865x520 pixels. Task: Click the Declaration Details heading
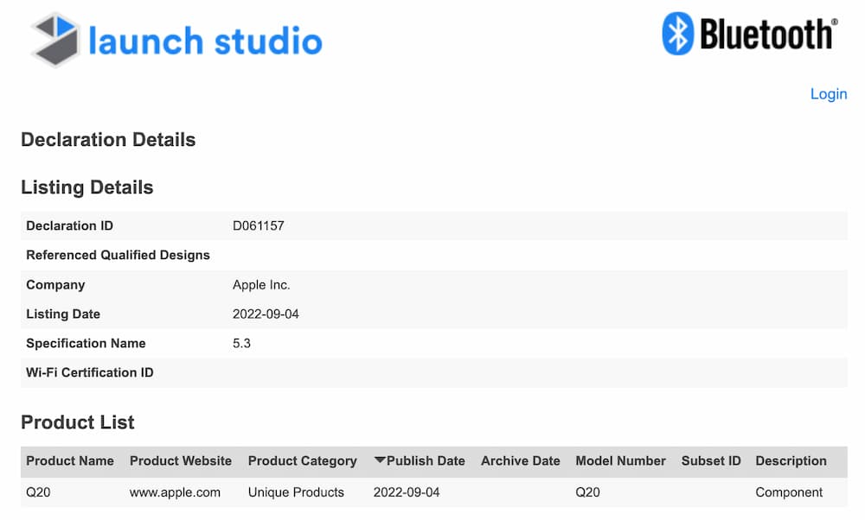(108, 139)
